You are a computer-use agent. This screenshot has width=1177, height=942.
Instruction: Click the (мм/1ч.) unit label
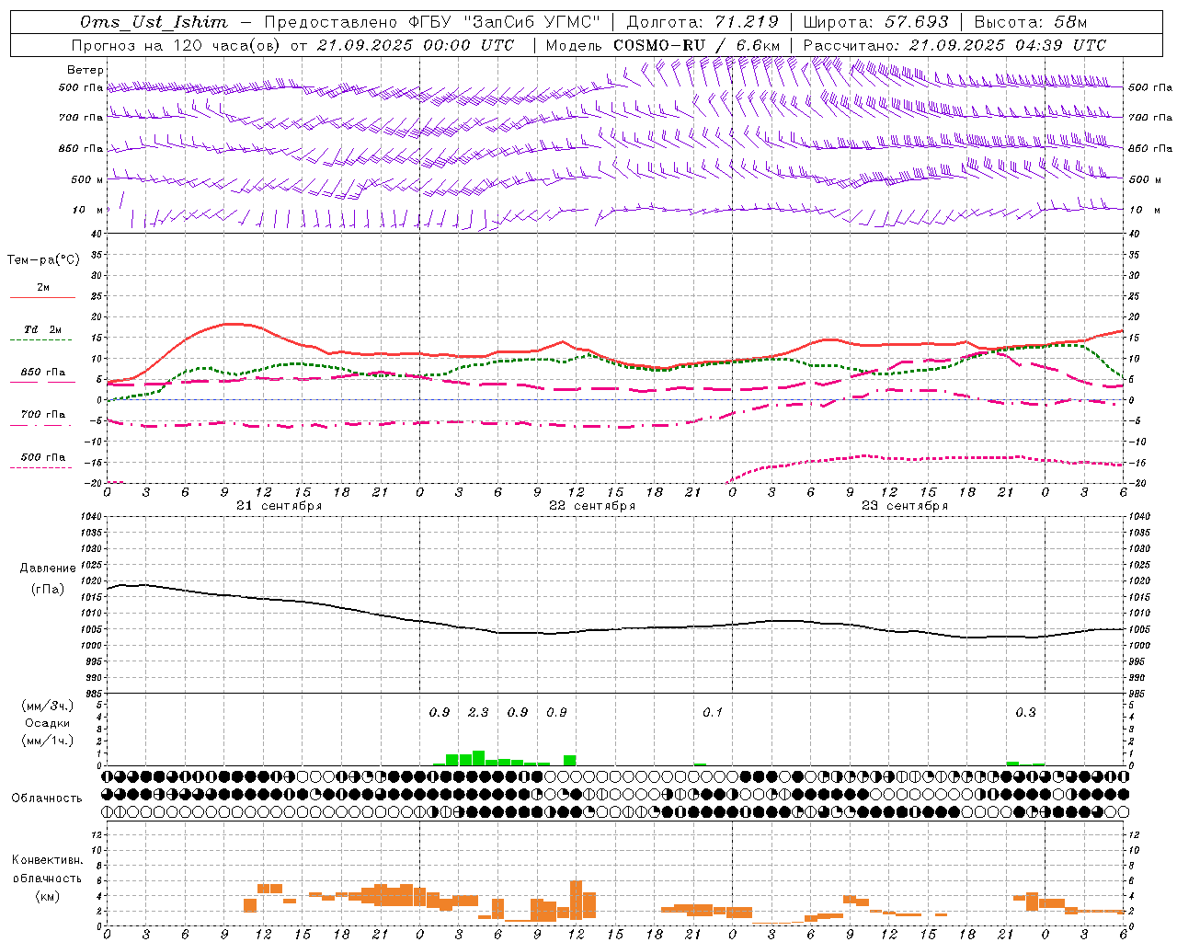pyautogui.click(x=48, y=741)
